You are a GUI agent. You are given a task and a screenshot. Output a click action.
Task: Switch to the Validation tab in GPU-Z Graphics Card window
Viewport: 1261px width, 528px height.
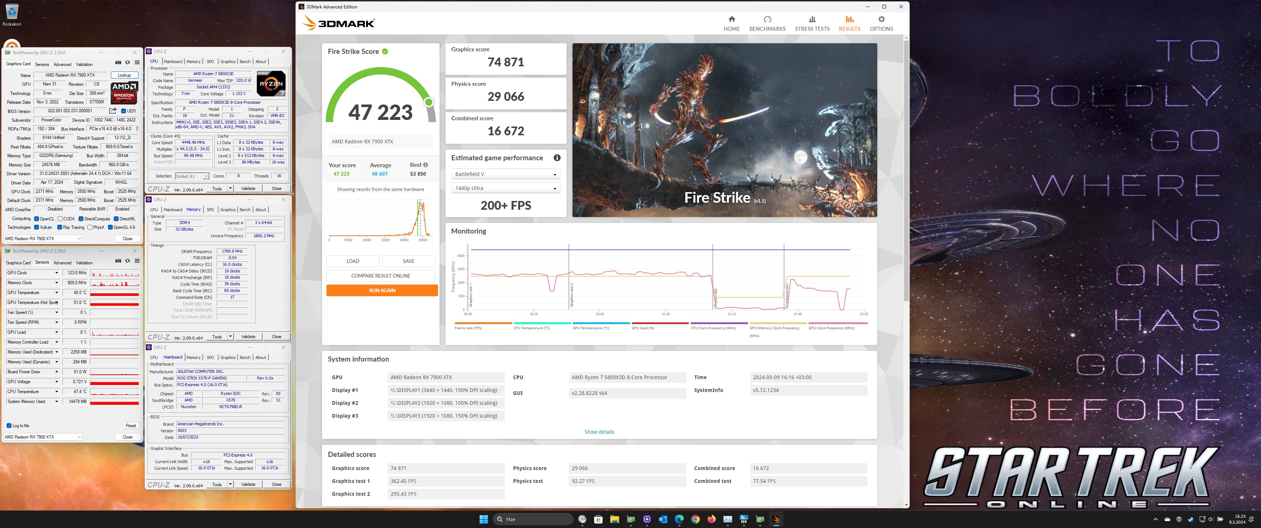tap(84, 64)
